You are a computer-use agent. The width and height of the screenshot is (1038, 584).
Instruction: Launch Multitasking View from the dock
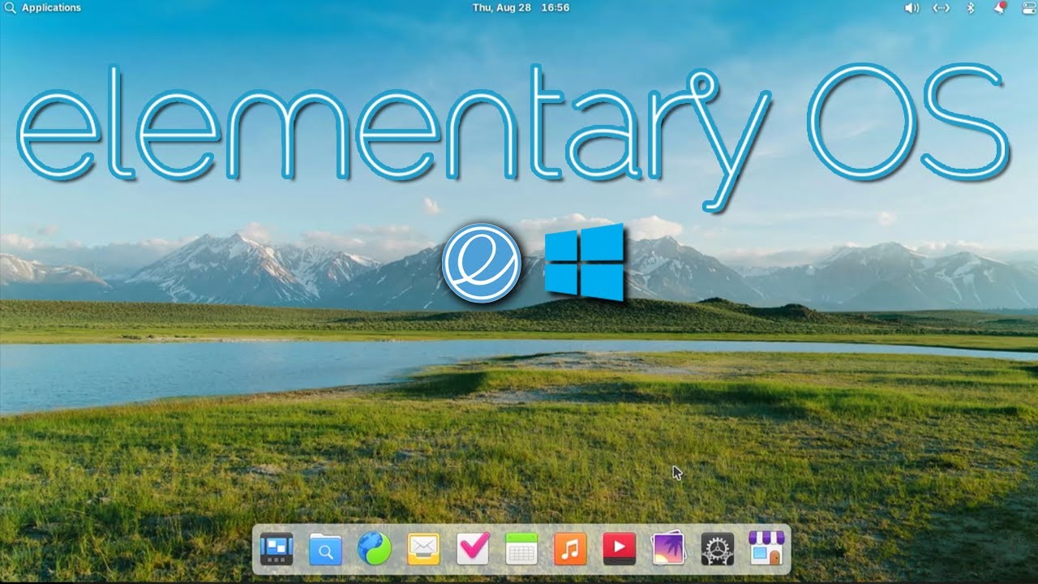pos(277,549)
